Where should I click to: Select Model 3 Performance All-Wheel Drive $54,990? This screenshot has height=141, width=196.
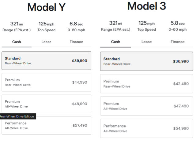pos(146,128)
